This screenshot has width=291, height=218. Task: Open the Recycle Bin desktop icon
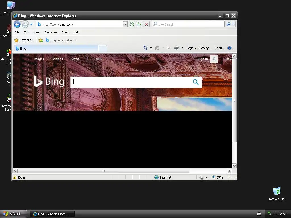tap(277, 194)
